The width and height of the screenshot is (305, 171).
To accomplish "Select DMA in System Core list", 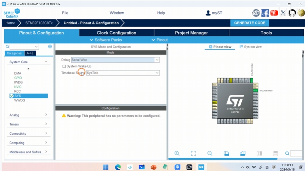I will pos(18,73).
